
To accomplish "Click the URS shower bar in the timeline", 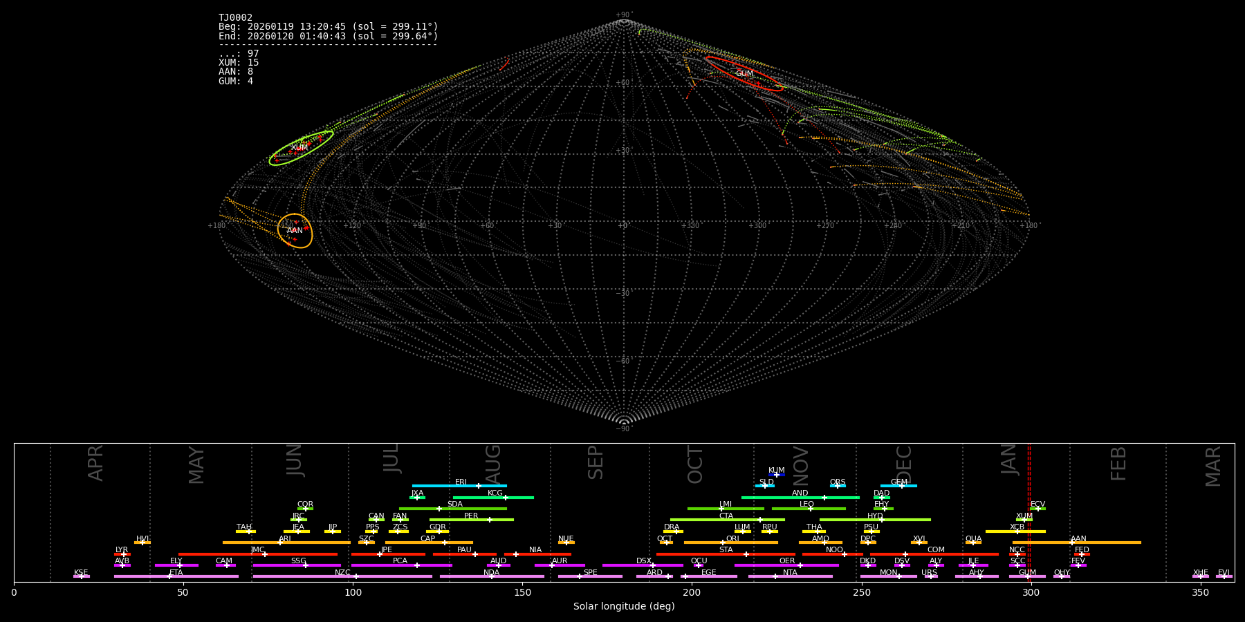I will coord(931,576).
